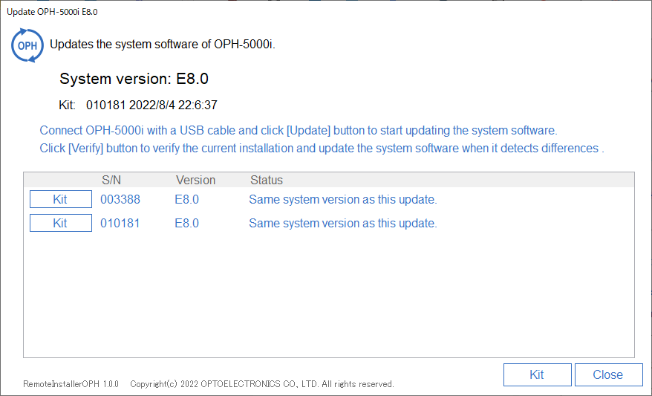
Task: Click the status message for device 003388
Action: pyautogui.click(x=343, y=200)
